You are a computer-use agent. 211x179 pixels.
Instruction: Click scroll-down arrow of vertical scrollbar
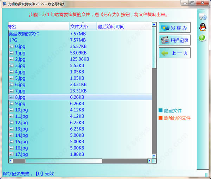154,156
